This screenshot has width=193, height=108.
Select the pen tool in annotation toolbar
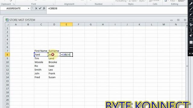191,4
